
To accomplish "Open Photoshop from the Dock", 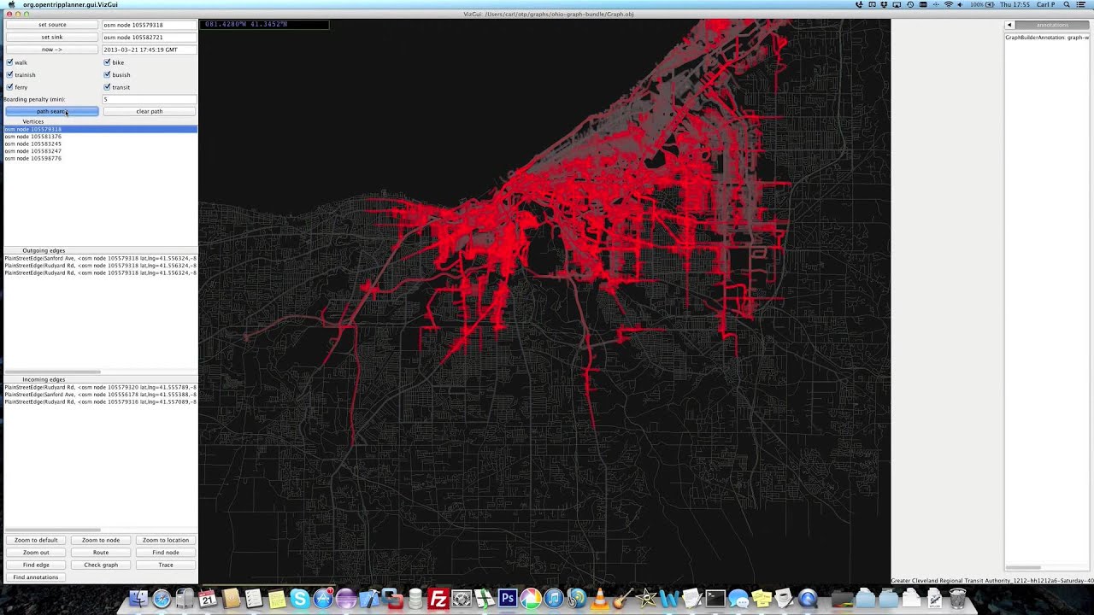I will [x=508, y=599].
